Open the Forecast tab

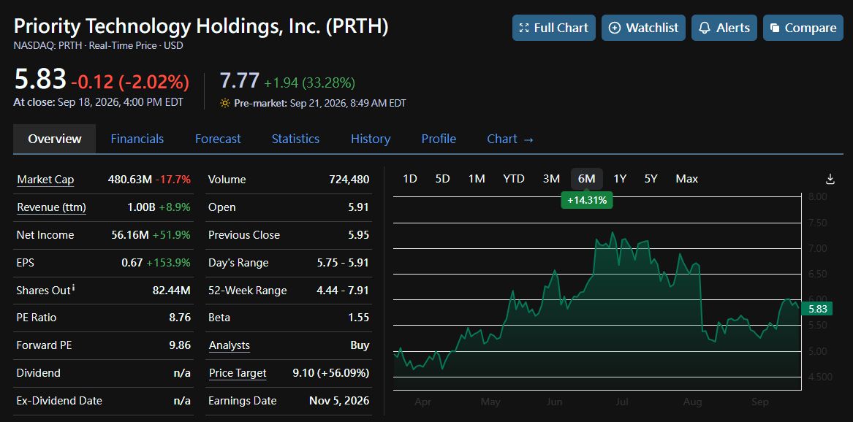218,139
